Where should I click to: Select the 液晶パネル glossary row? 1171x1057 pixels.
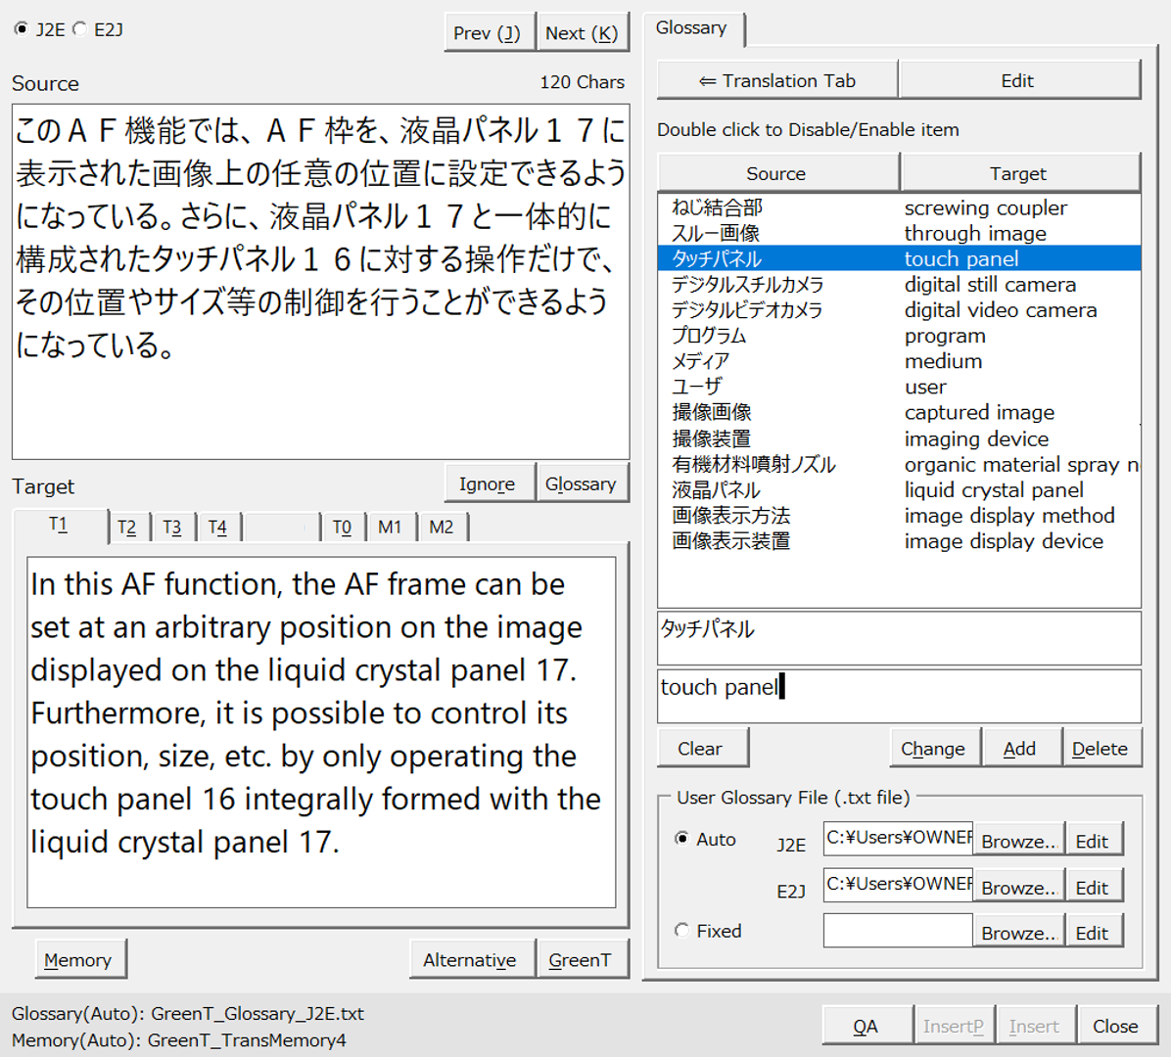716,490
